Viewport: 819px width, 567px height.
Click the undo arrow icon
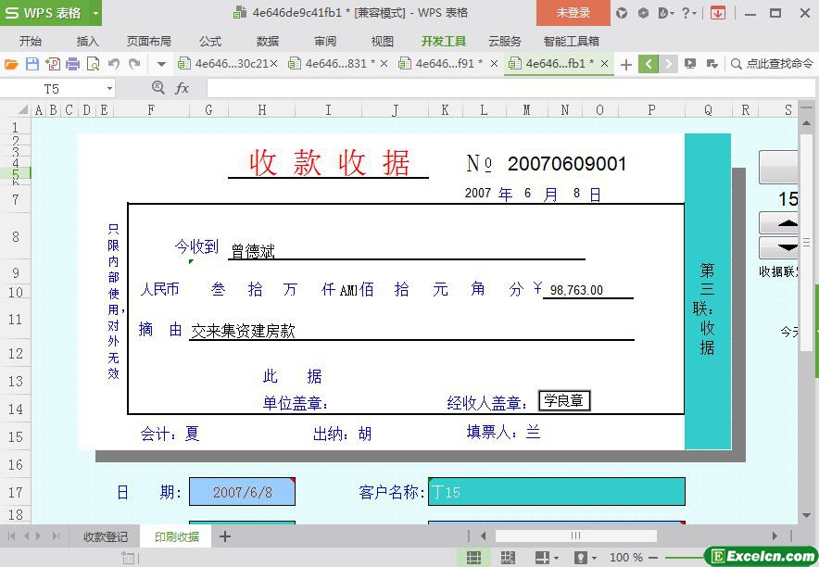[113, 64]
